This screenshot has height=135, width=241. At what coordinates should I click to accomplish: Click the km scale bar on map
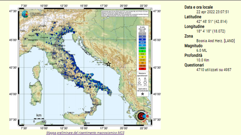[39, 118]
